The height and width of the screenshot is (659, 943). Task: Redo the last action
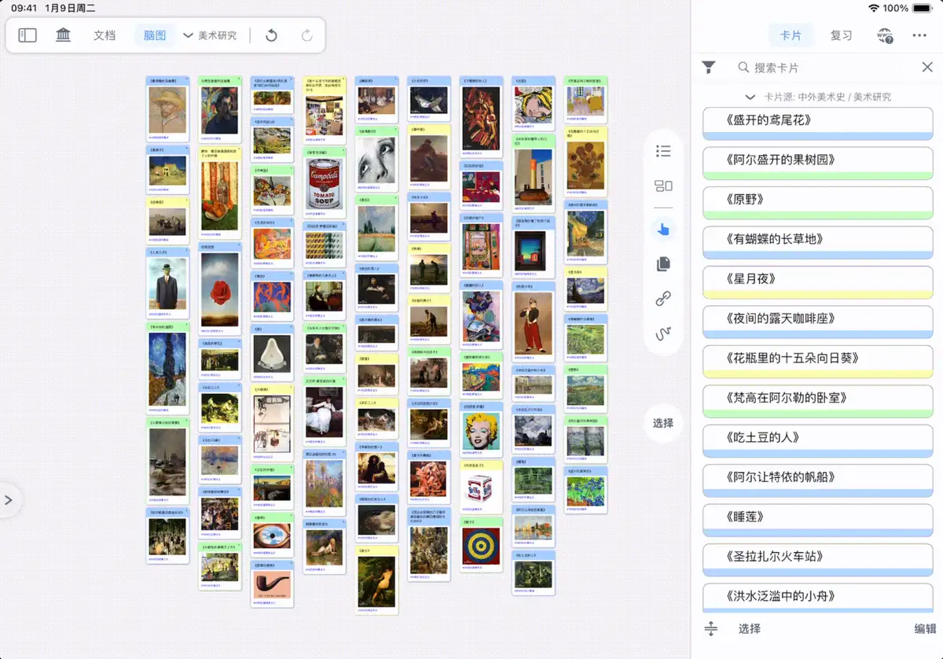pyautogui.click(x=306, y=35)
